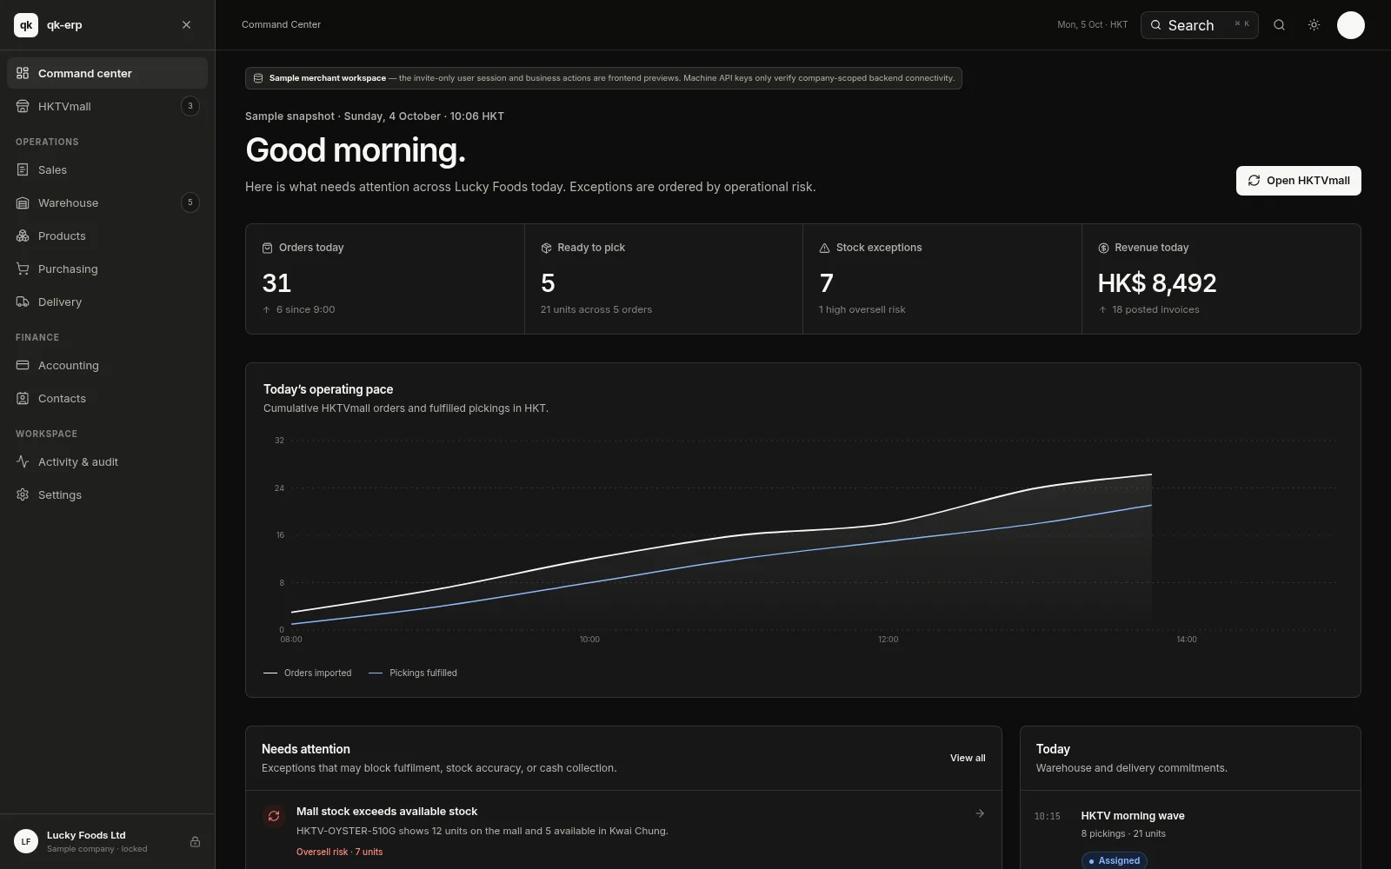1391x869 pixels.
Task: Click the Assigned status badge
Action: 1114,860
